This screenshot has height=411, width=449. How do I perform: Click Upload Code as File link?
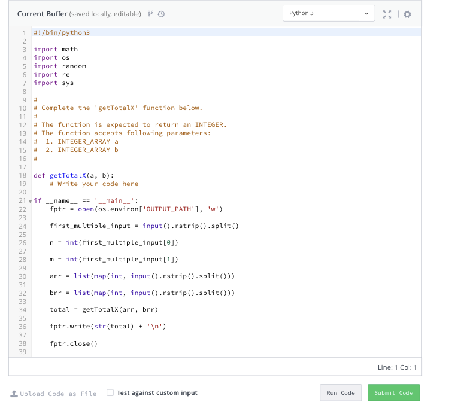(x=58, y=394)
